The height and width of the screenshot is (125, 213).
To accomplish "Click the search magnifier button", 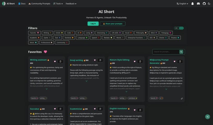I will 181,52.
